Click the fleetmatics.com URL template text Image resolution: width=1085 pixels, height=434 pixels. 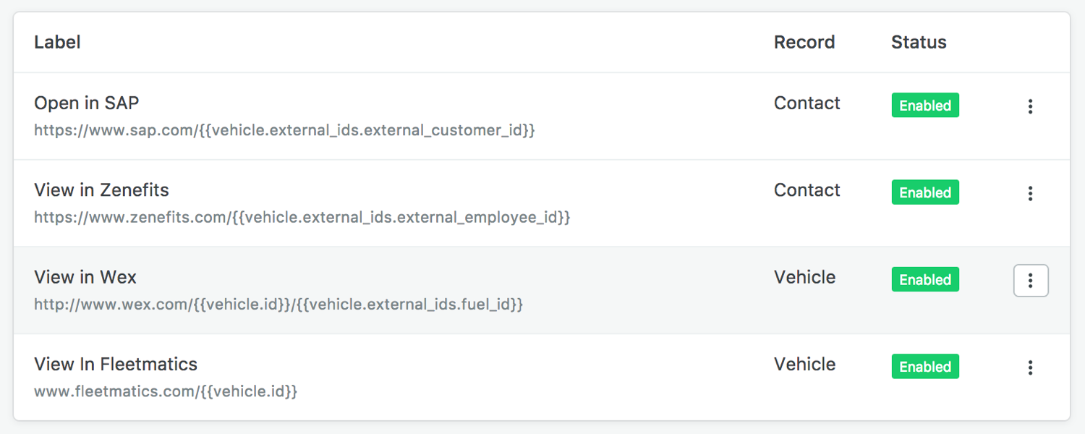[x=166, y=391]
